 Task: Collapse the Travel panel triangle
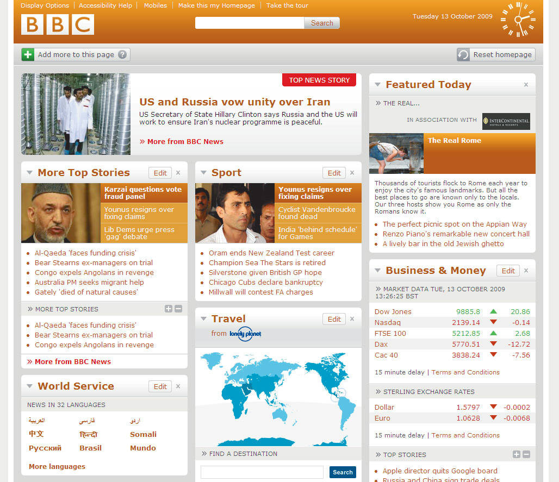[x=203, y=319]
